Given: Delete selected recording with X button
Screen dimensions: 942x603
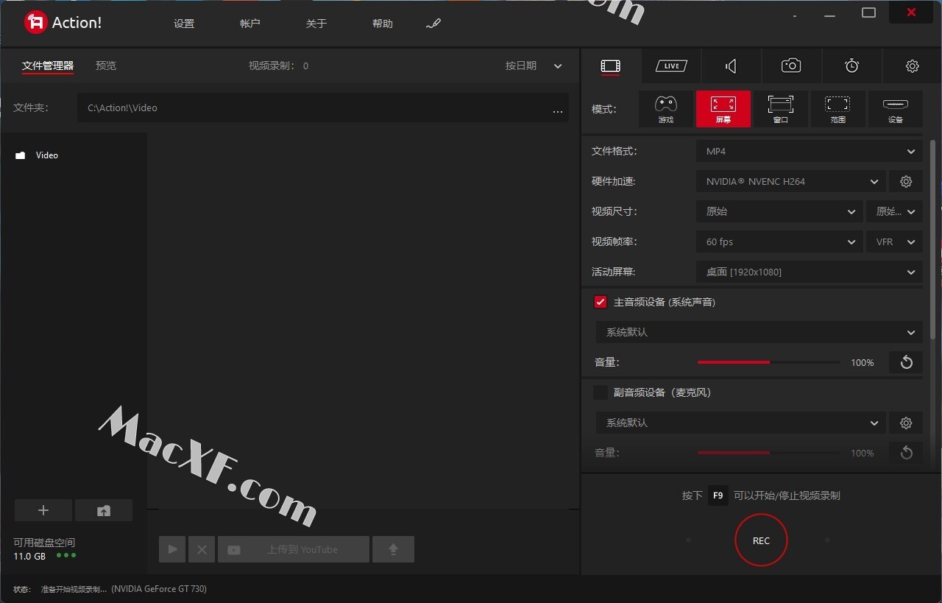Looking at the screenshot, I should (x=202, y=549).
